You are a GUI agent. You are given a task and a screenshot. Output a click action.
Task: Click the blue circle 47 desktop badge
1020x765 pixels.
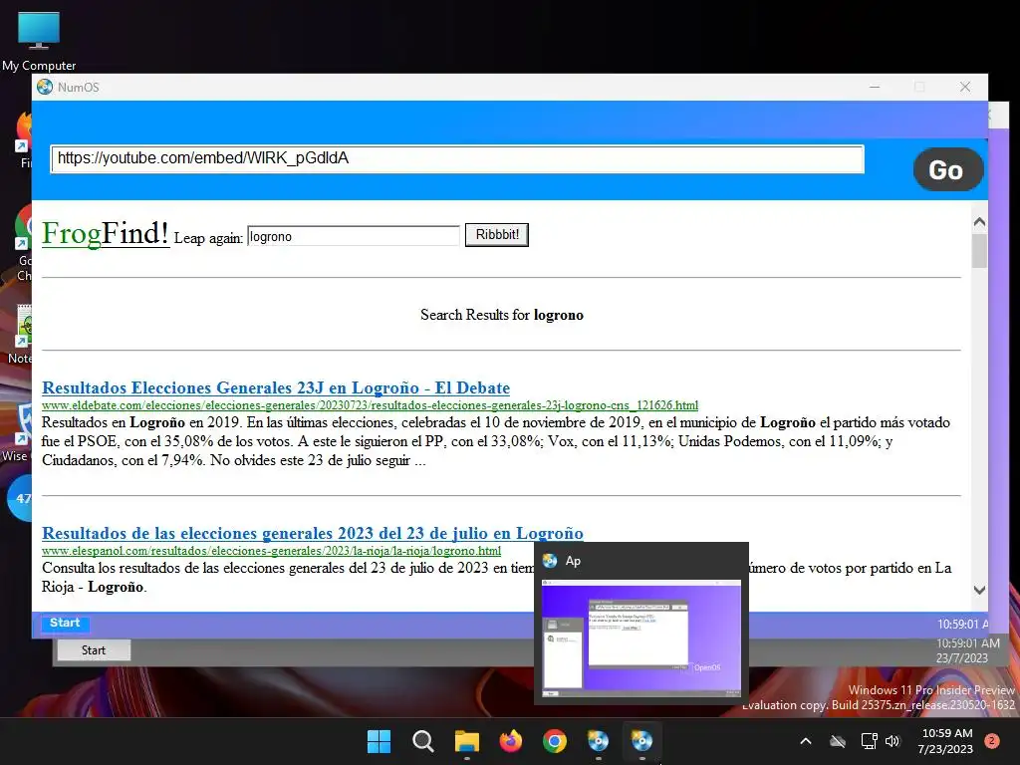[x=21, y=498]
